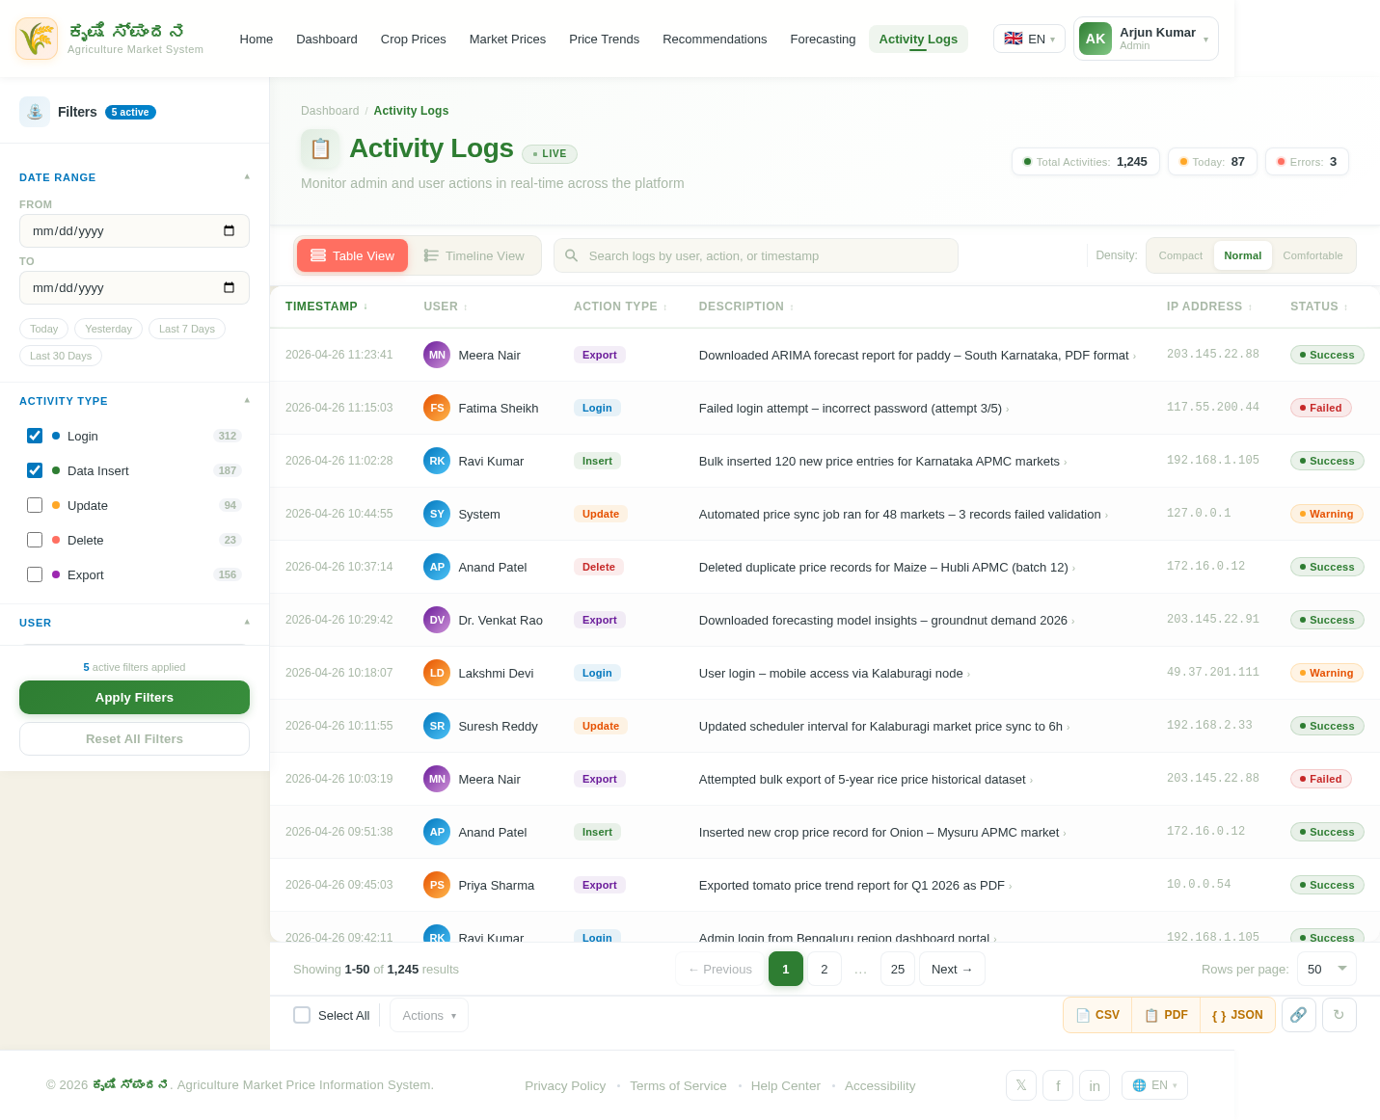1380x1120 pixels.
Task: Open the LinkedIn social icon
Action: tap(1095, 1085)
